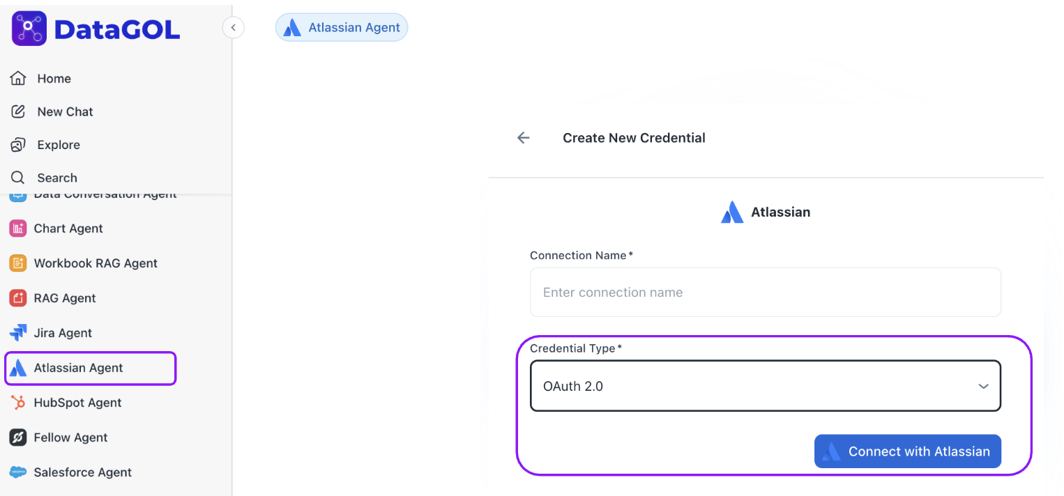
Task: Click the Workbook RAG Agent icon
Action: pos(18,263)
